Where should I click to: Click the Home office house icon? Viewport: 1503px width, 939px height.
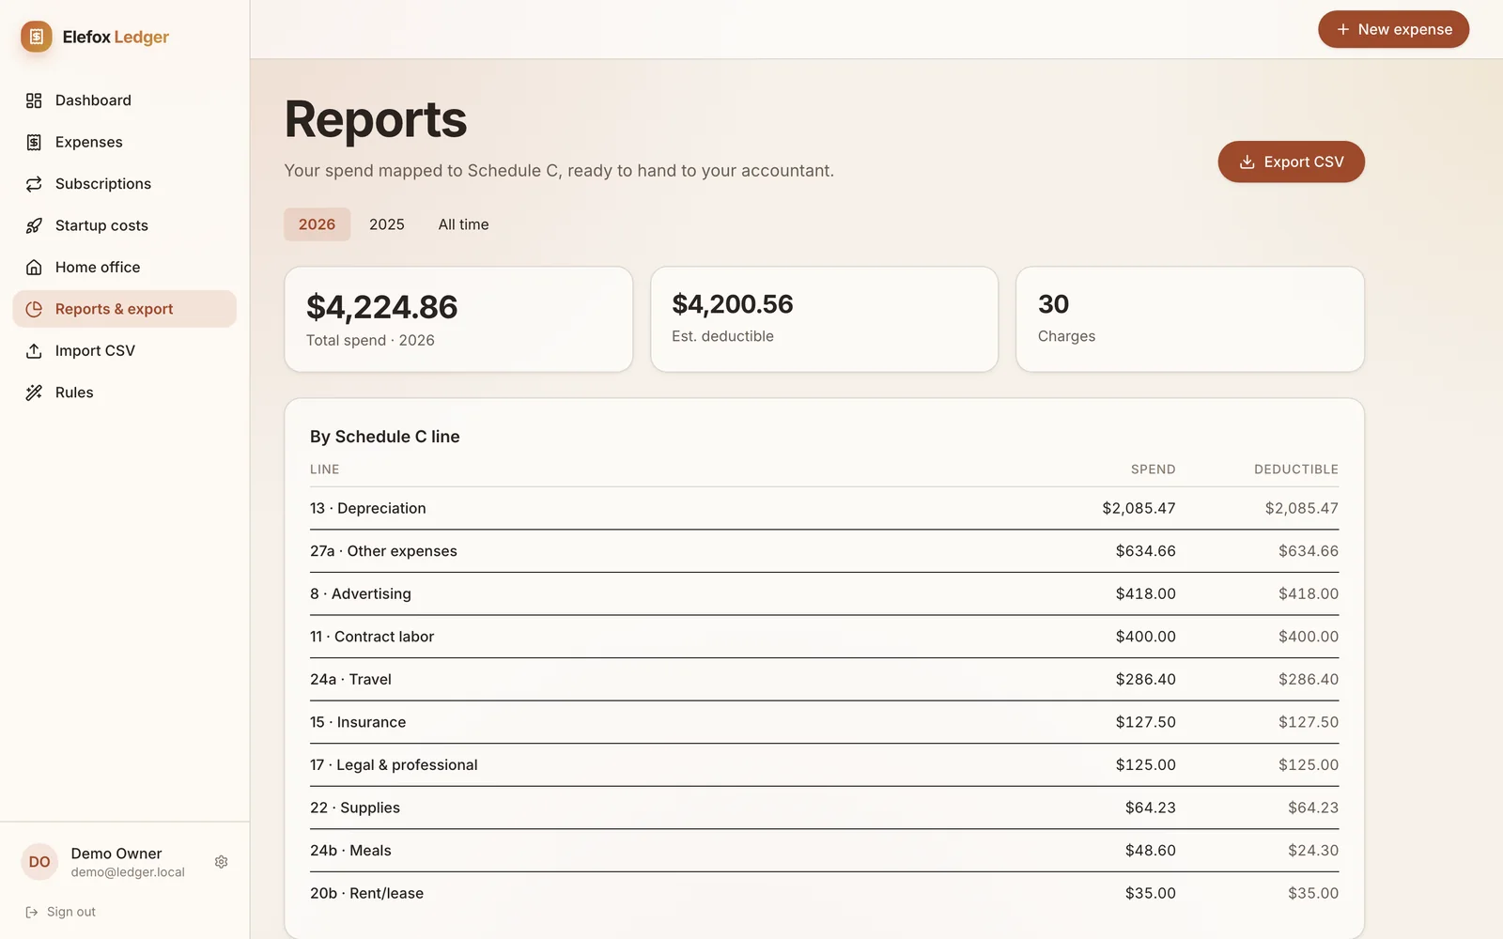tap(34, 268)
